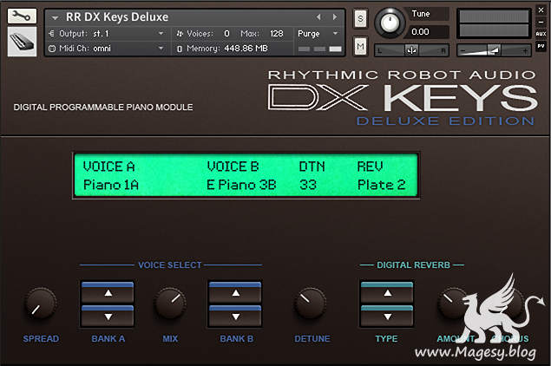Click the keyboard instrument thumbnail icon
The width and height of the screenshot is (551, 366).
(22, 42)
